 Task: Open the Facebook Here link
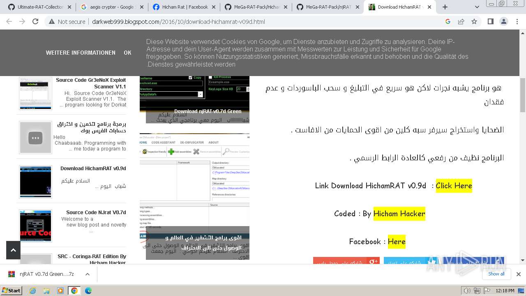[x=397, y=241]
